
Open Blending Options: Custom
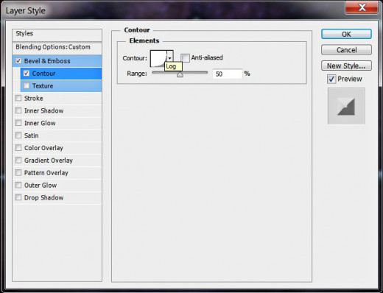[x=57, y=47]
